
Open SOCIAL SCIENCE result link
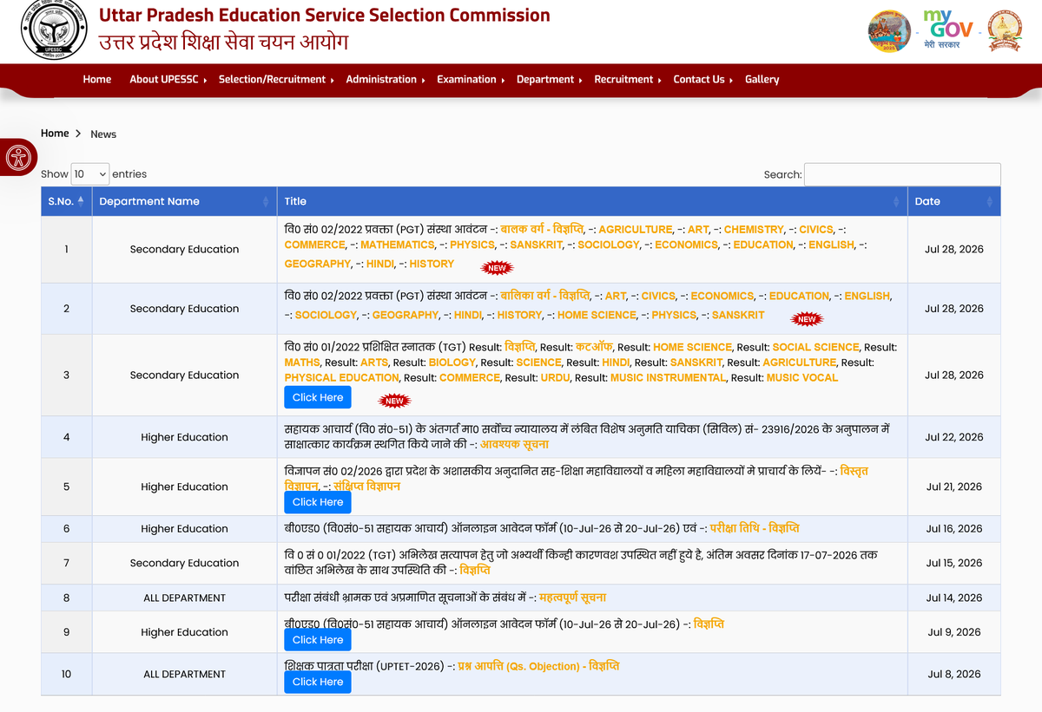click(x=815, y=347)
